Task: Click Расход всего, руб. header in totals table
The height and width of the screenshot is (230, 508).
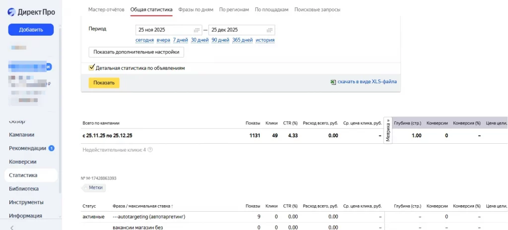Action: coord(320,123)
